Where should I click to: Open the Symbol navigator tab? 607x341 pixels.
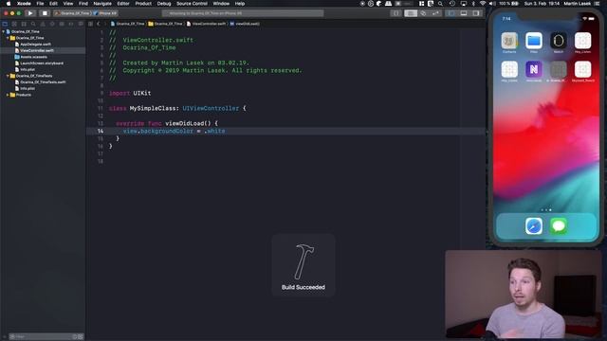tap(24, 24)
